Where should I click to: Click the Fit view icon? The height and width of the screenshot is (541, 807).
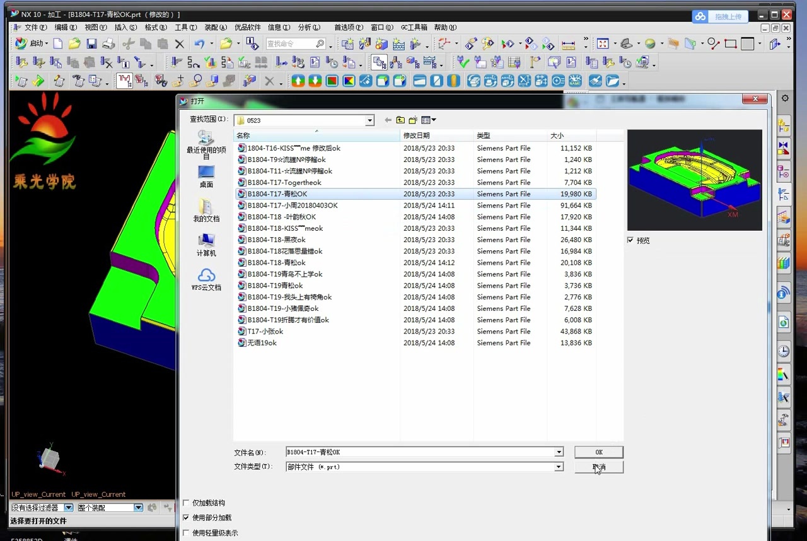click(603, 44)
